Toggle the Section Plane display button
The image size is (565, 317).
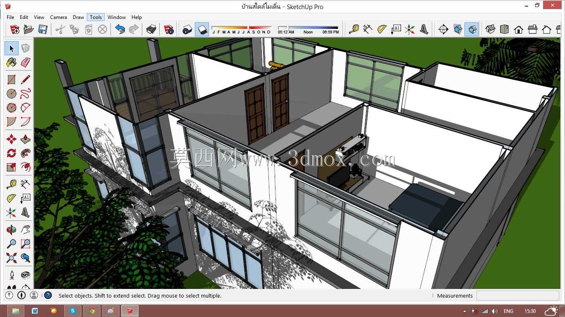pos(457,29)
